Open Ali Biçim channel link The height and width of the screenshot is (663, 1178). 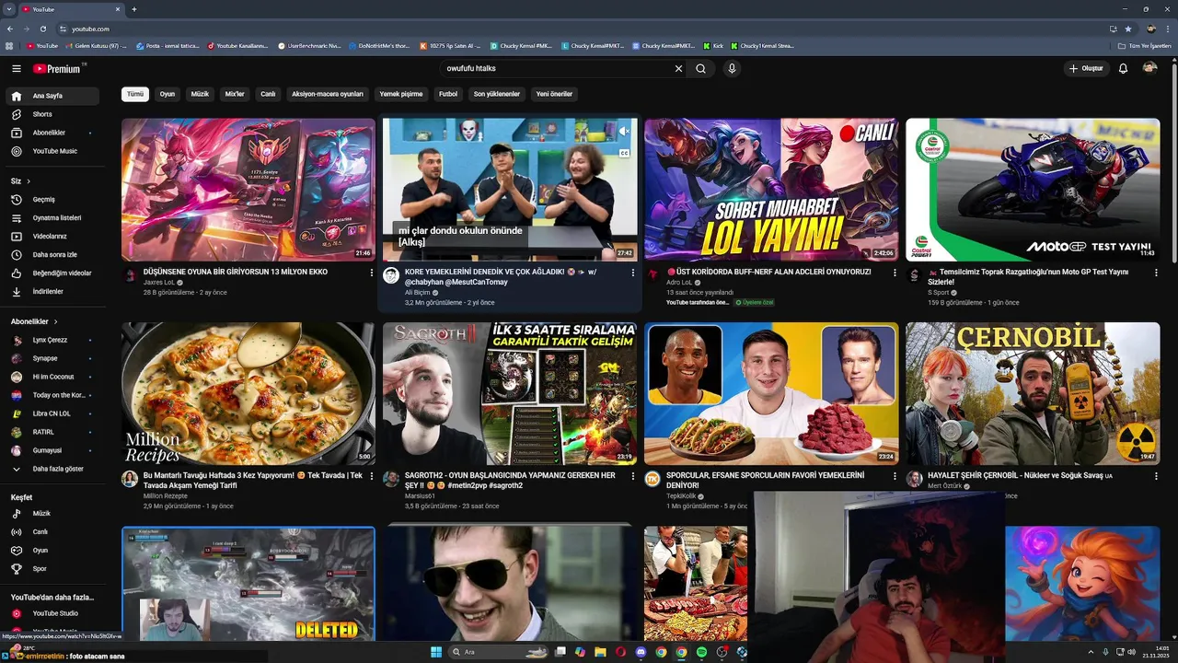pyautogui.click(x=417, y=292)
